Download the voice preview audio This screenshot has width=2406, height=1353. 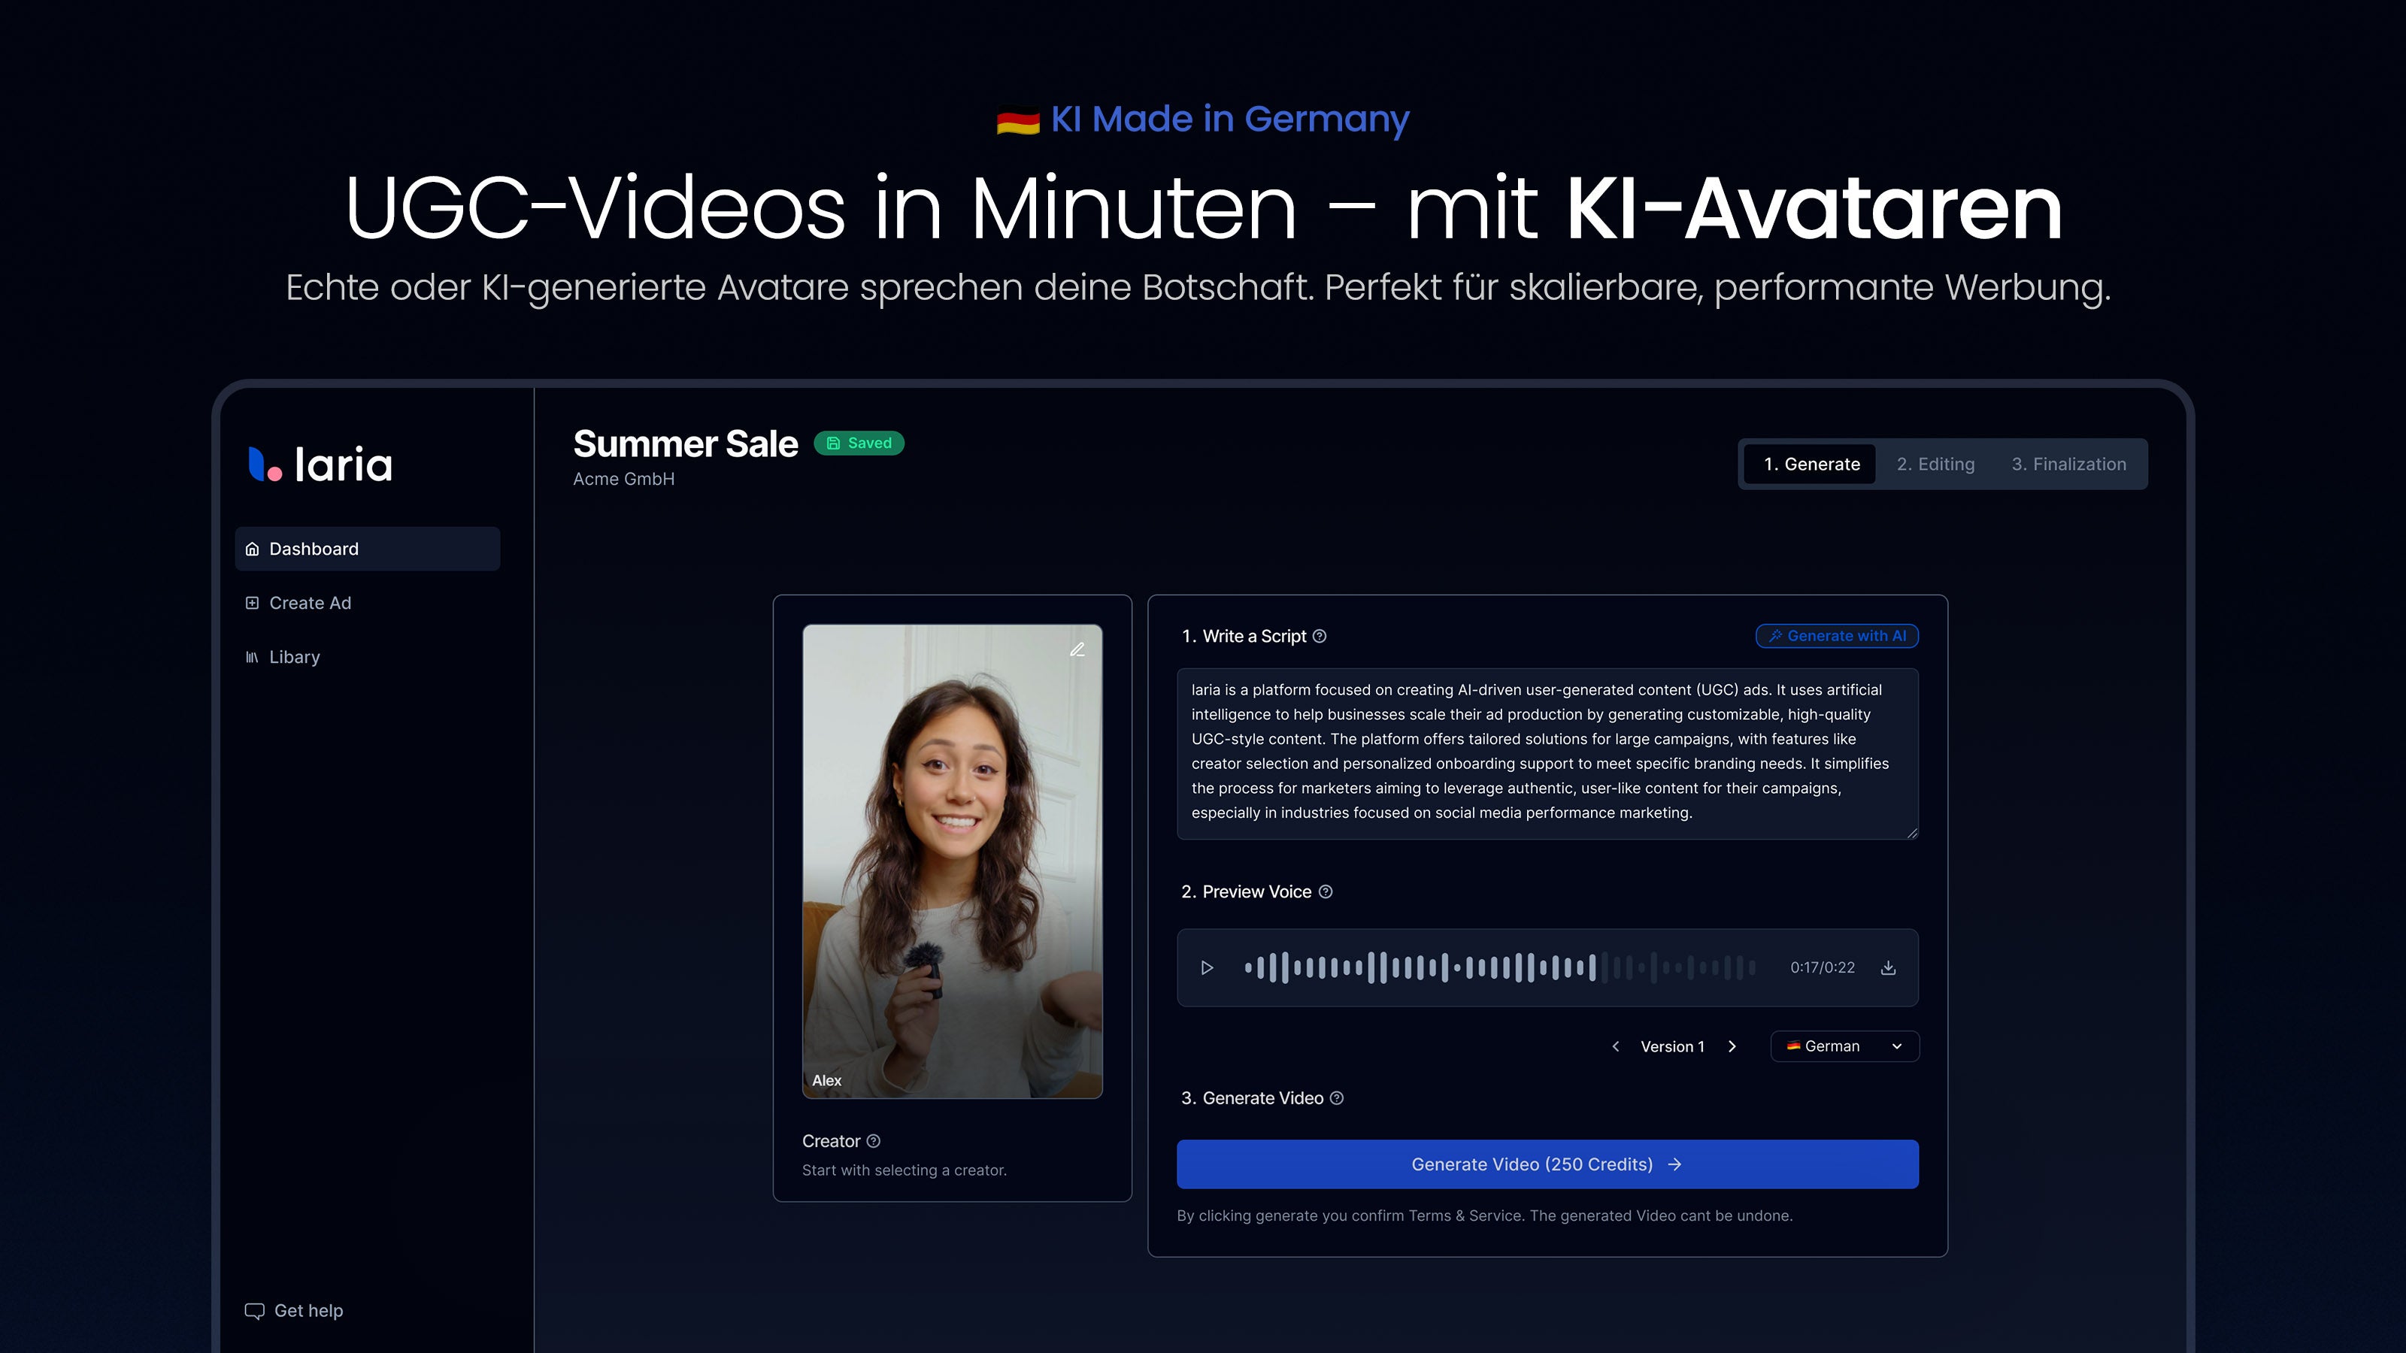pyautogui.click(x=1888, y=967)
